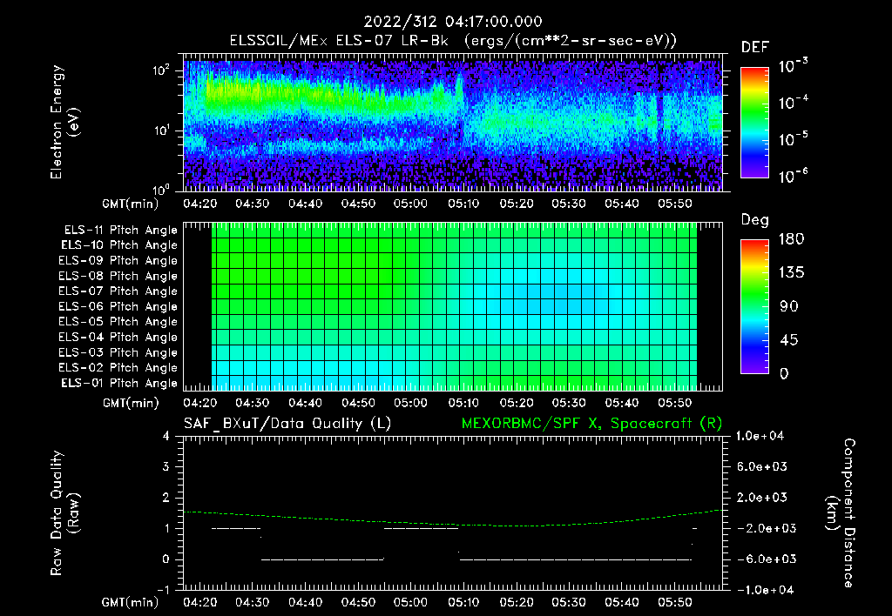Click the ELS-02 Pitch Angle row label

tap(118, 368)
